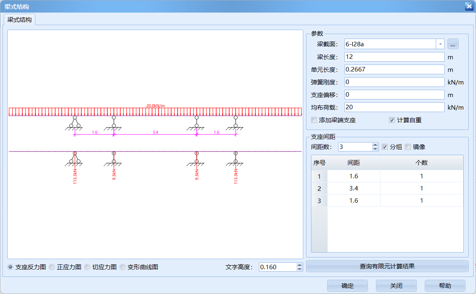
Task: Open the 梁截面 dropdown list
Action: tap(440, 44)
